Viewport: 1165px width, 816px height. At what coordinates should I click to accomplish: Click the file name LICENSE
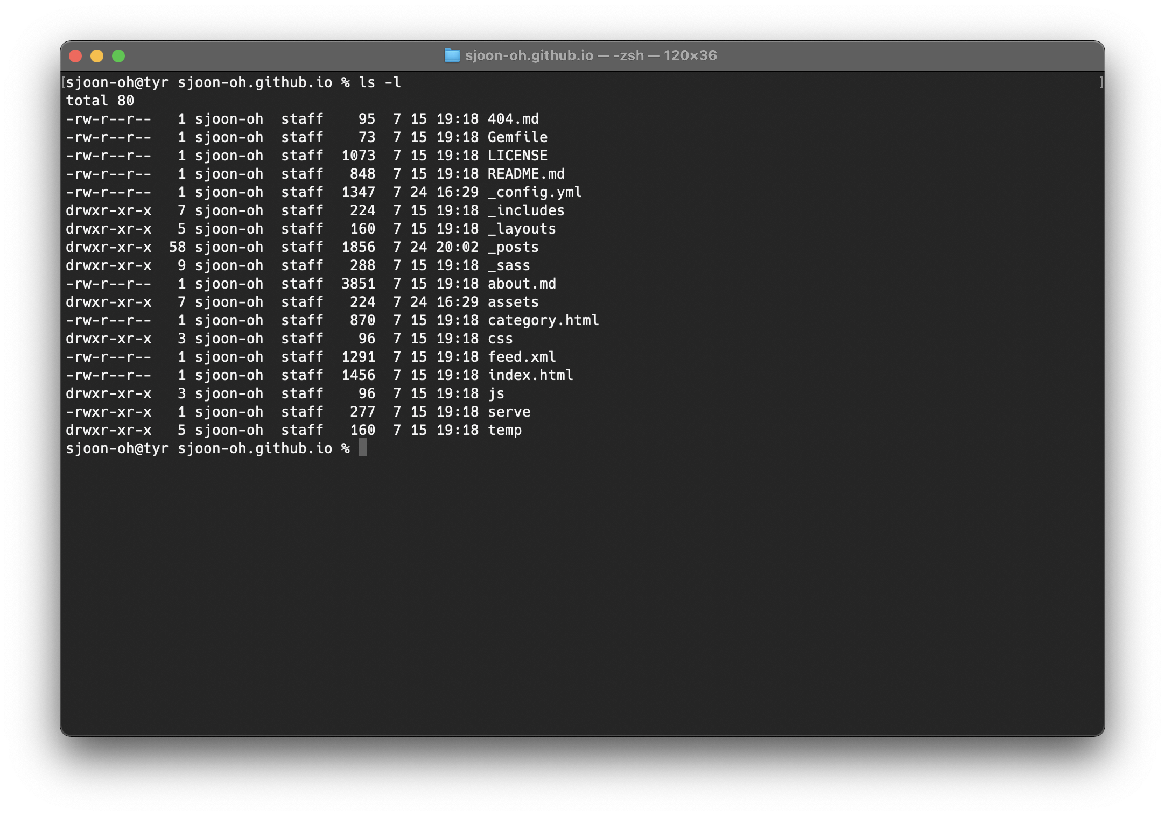(x=517, y=156)
